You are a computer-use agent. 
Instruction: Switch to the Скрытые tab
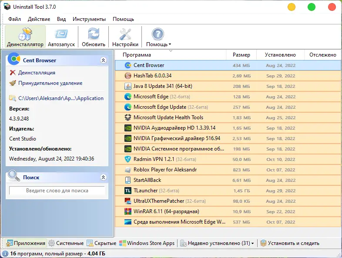tap(101, 243)
